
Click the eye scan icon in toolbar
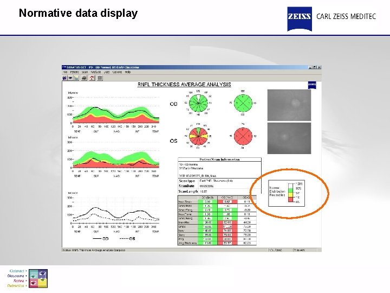[x=70, y=78]
